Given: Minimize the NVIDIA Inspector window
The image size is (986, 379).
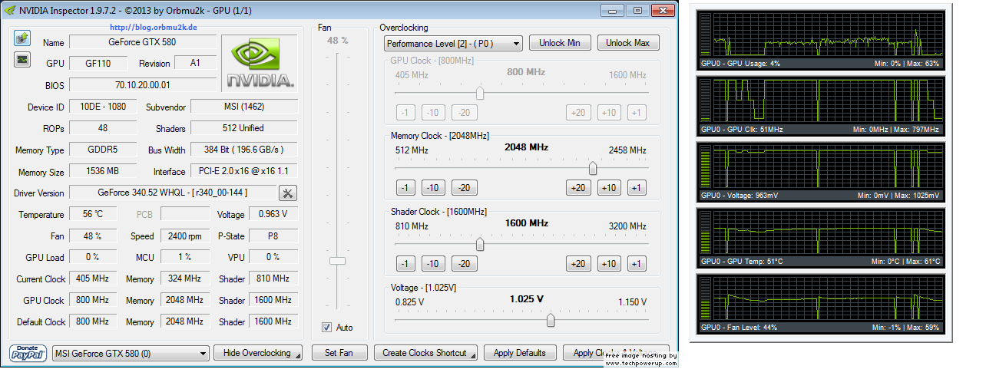Looking at the screenshot, I should click(x=612, y=10).
